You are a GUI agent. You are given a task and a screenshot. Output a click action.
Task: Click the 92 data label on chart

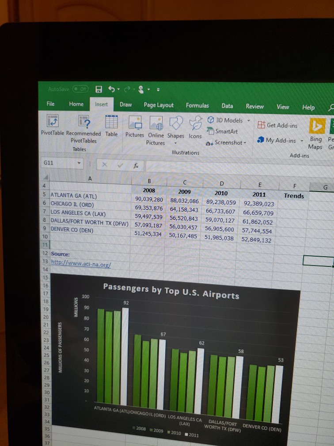tap(126, 303)
